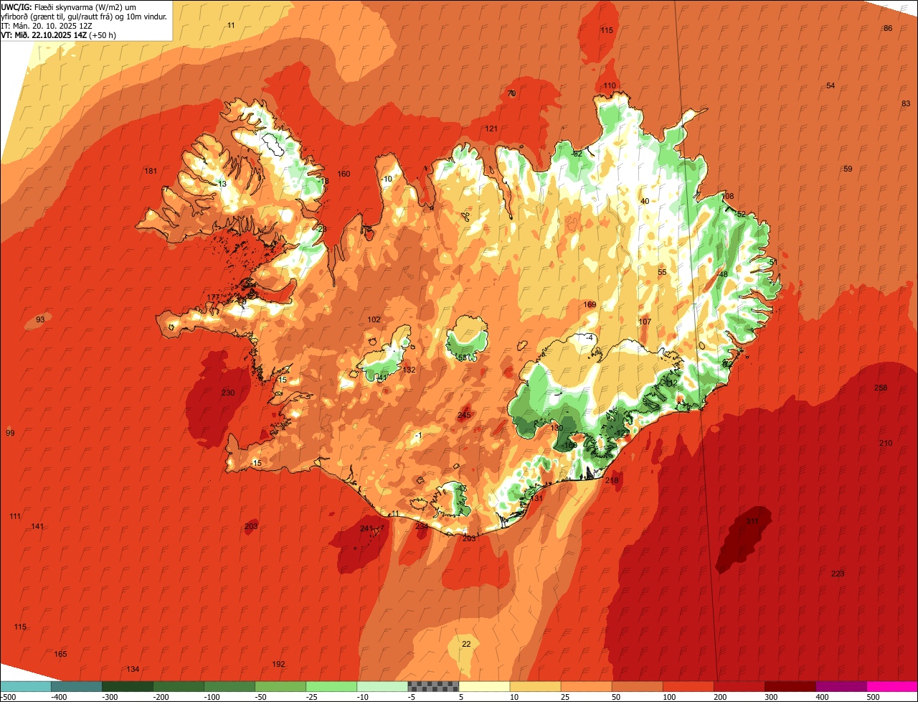Click the map value 311 over the sea

(752, 521)
